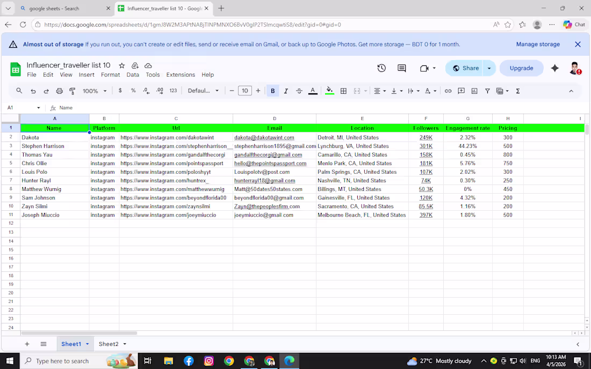
Task: Toggle bold formatting
Action: pyautogui.click(x=272, y=91)
